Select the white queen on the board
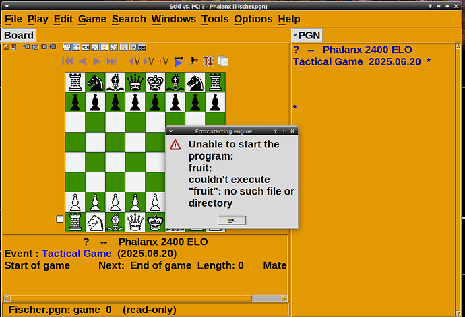The width and height of the screenshot is (465, 317). (135, 222)
